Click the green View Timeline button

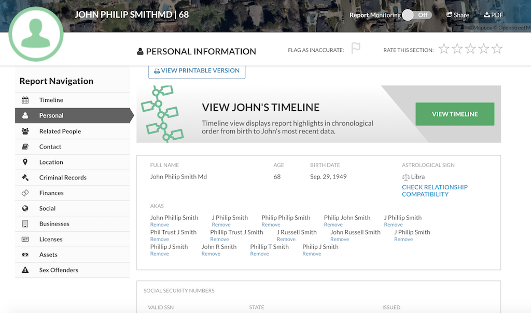click(x=455, y=114)
